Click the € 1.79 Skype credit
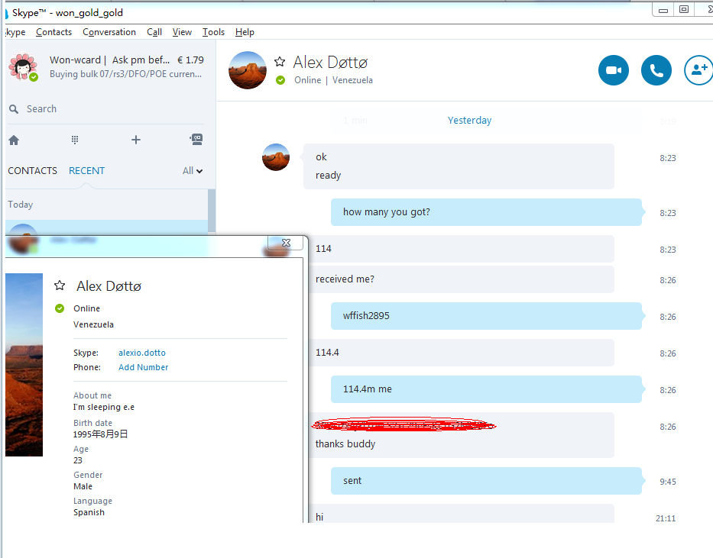Screen dimensions: 713x558 tap(190, 60)
